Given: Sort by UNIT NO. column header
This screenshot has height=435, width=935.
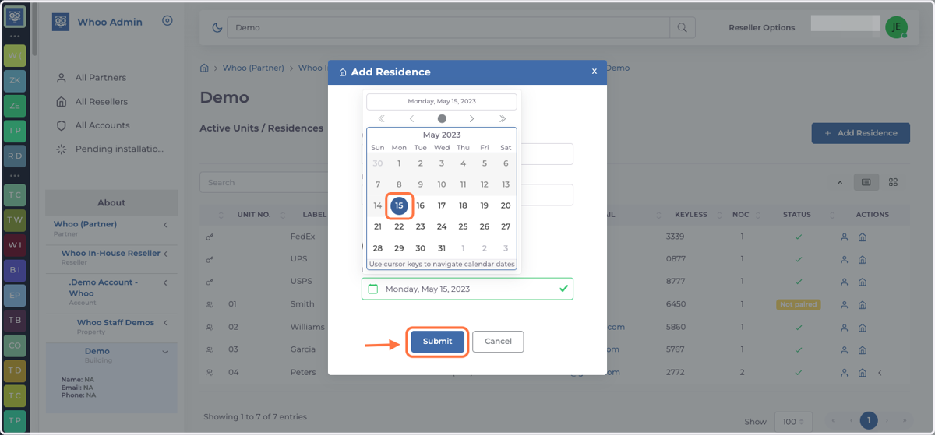Looking at the screenshot, I should 254,215.
